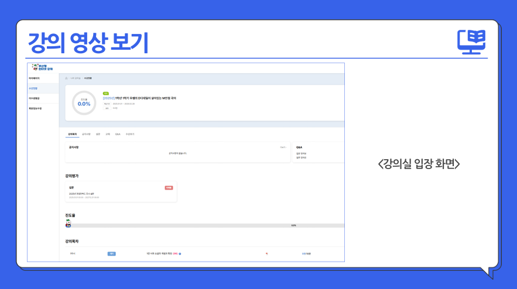Click the 강의실 입장 화면 caption
Viewport: 517px width, 289px height.
(x=419, y=163)
